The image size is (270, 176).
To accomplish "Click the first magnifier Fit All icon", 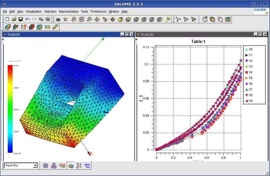I will click(x=74, y=19).
